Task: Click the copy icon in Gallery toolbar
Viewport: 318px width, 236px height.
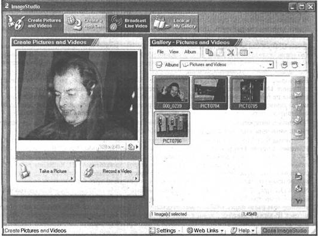Action: tap(209, 52)
